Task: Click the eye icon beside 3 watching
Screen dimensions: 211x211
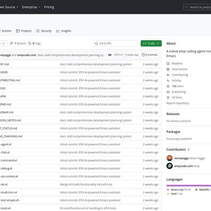Action: coord(168,92)
